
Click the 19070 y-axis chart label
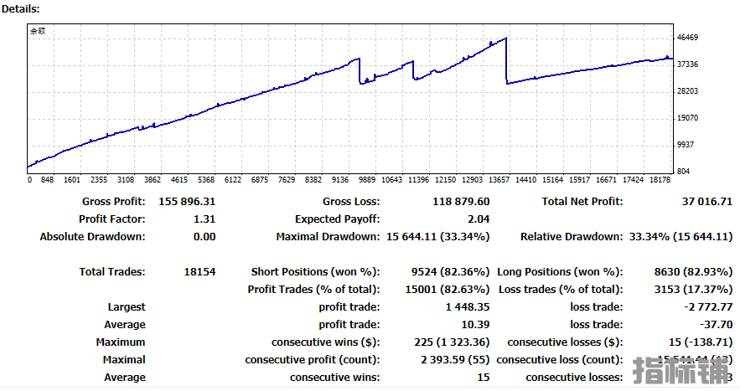point(687,118)
